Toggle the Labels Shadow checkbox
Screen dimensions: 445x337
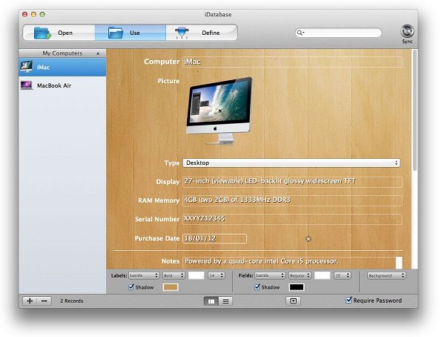(131, 287)
